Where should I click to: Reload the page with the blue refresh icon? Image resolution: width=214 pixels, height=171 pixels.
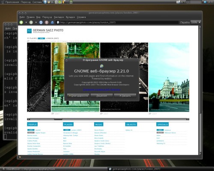[x=41, y=22]
